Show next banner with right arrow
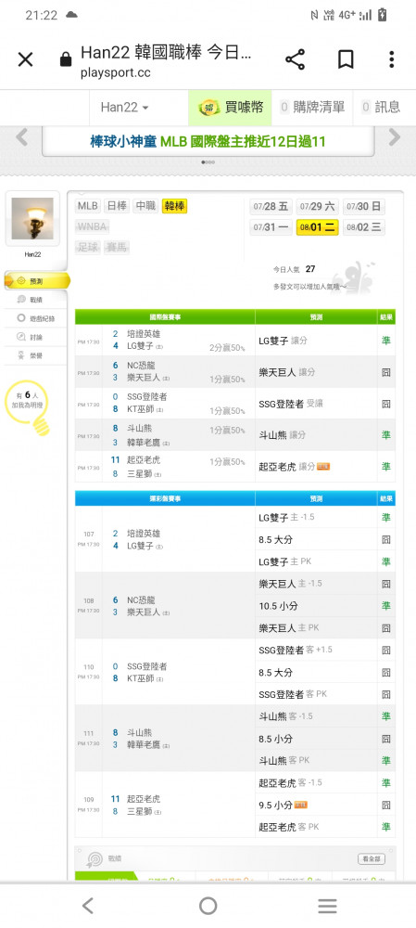The width and height of the screenshot is (416, 928). tap(394, 138)
